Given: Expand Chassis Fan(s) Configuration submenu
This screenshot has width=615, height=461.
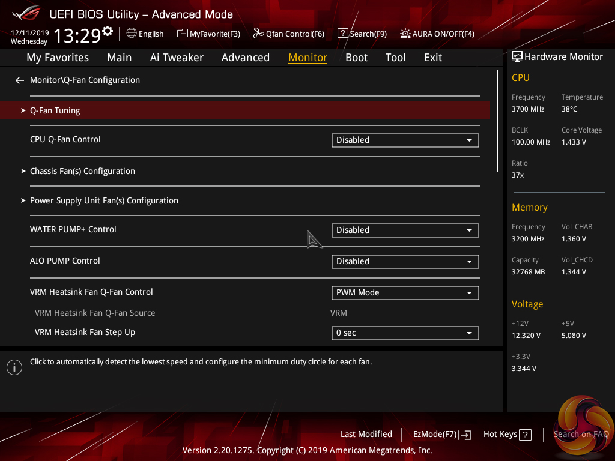Looking at the screenshot, I should point(82,171).
